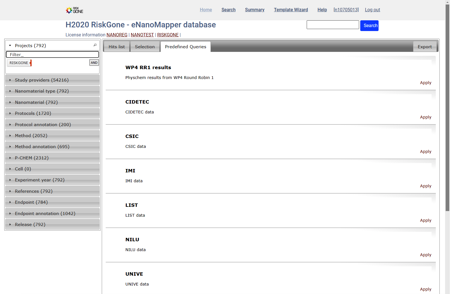Toggle the AND filter operator
This screenshot has height=294, width=451.
tap(94, 63)
